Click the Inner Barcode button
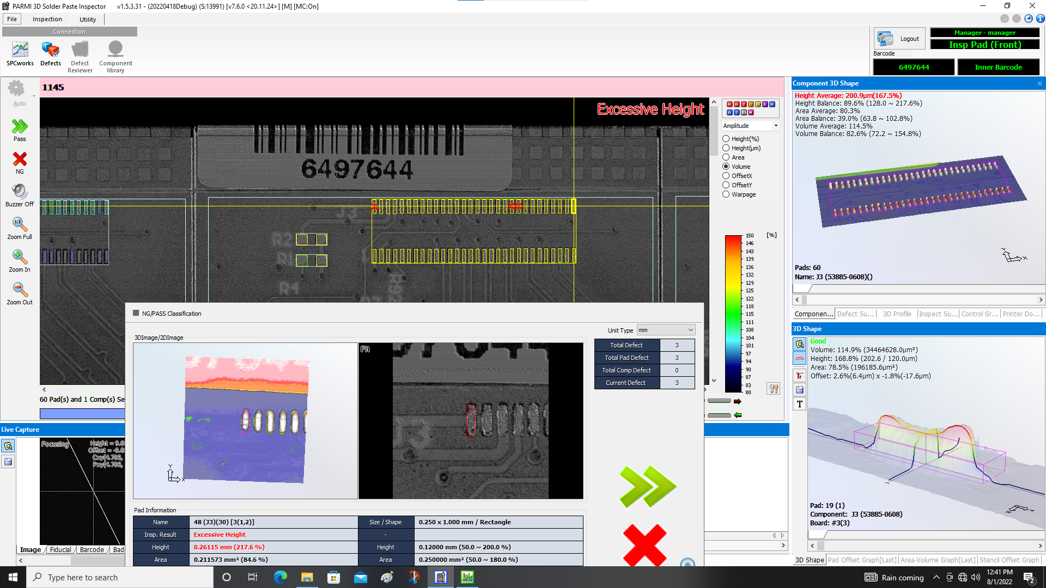 pos(998,67)
